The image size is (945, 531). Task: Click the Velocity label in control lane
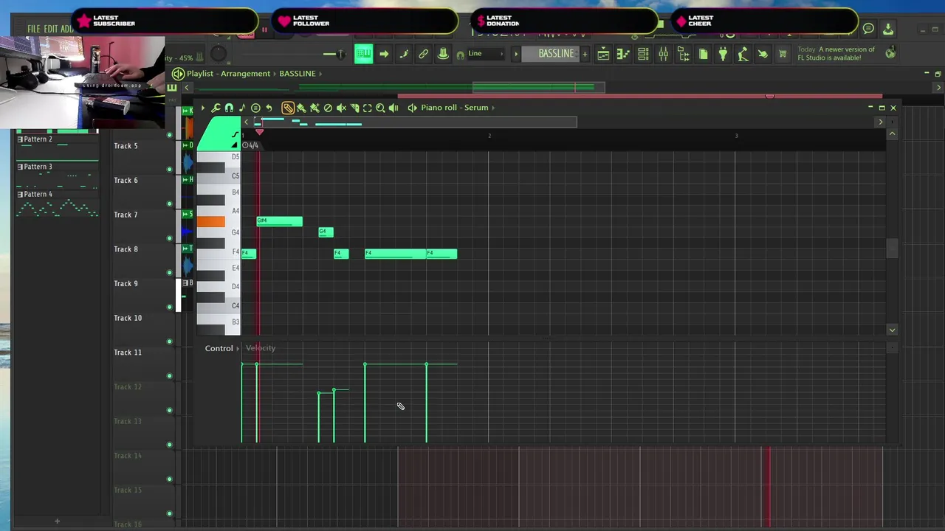tap(261, 348)
